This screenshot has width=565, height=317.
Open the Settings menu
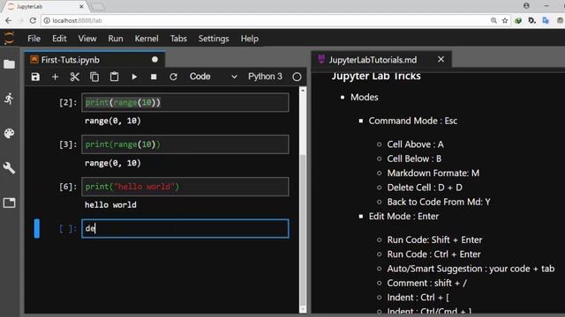point(214,39)
